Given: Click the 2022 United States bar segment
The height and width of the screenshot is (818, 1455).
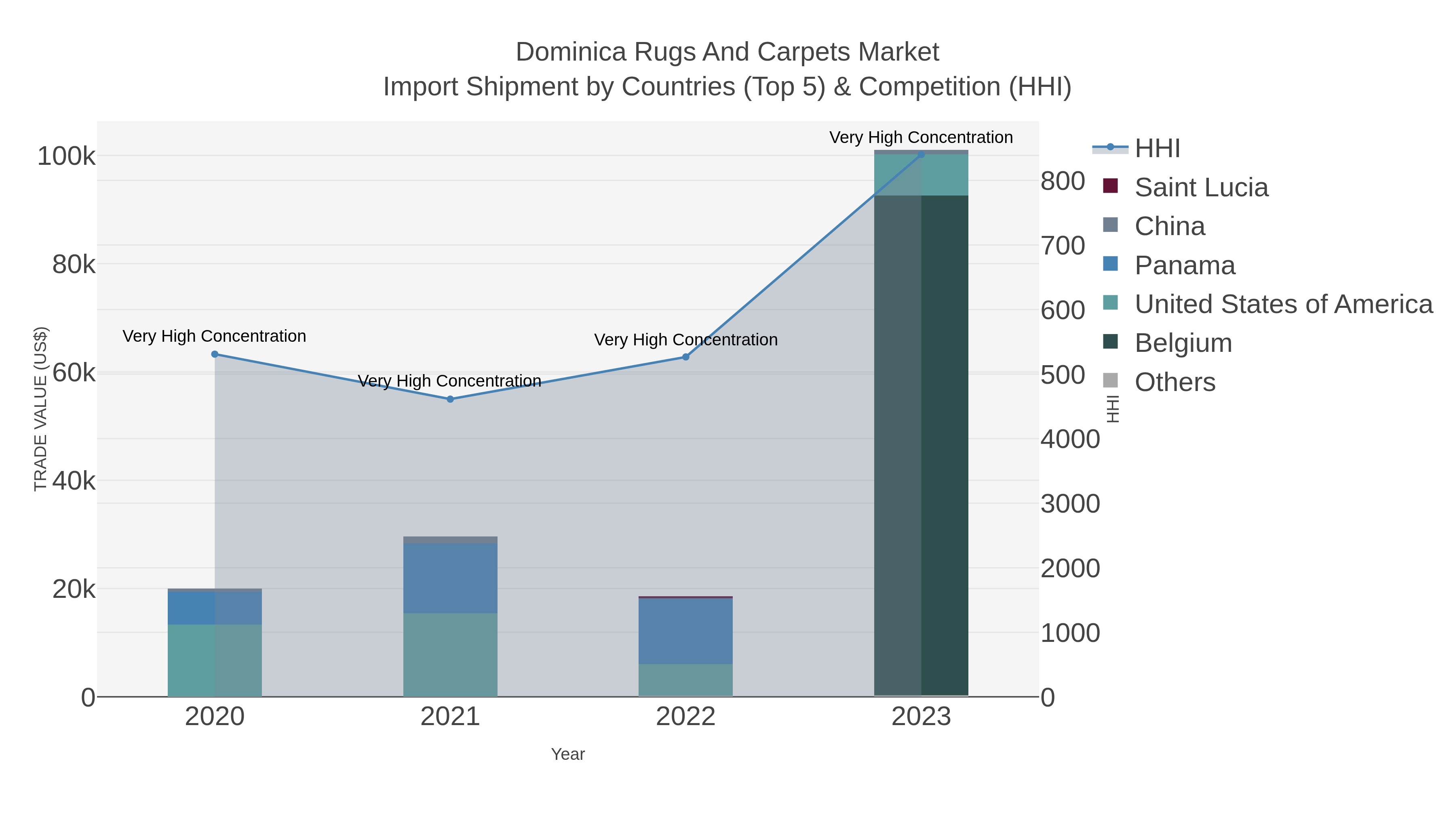Looking at the screenshot, I should click(x=686, y=680).
